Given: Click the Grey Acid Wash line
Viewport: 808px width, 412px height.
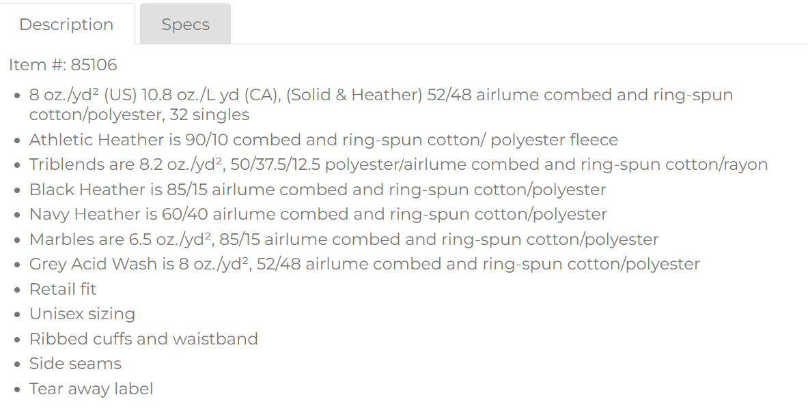Looking at the screenshot, I should pyautogui.click(x=364, y=264).
